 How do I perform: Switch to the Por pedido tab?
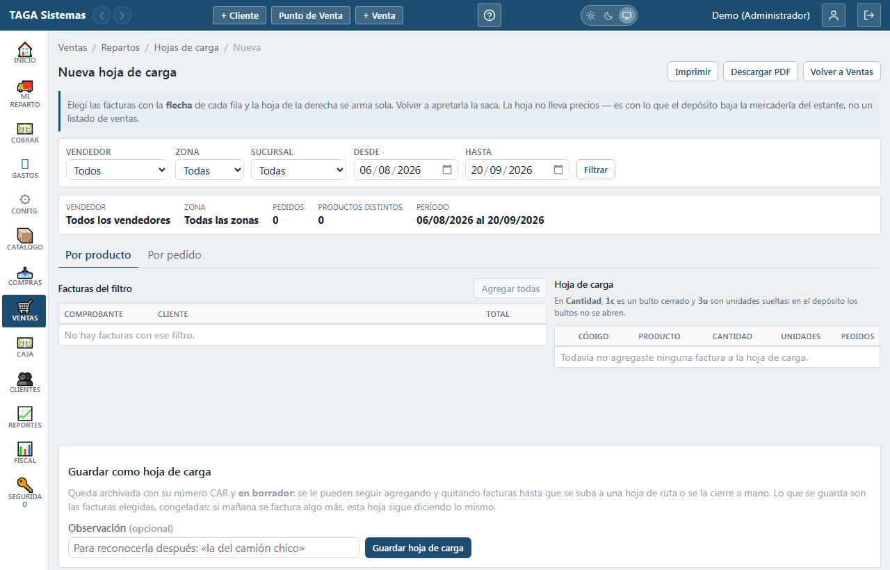point(175,255)
